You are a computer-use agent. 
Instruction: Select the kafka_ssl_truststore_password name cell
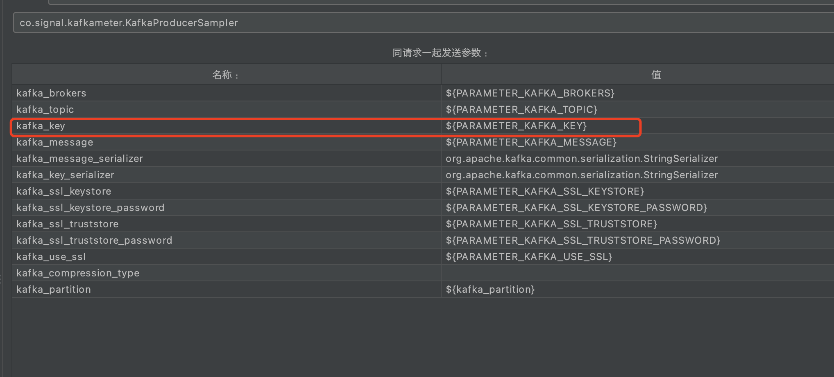pos(227,240)
